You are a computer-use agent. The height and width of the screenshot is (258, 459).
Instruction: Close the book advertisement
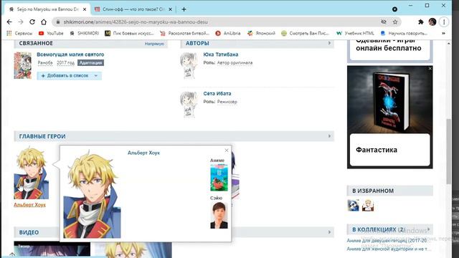coord(430,69)
